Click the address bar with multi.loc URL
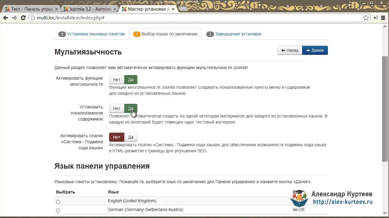This screenshot has height=218, width=389. [x=199, y=18]
